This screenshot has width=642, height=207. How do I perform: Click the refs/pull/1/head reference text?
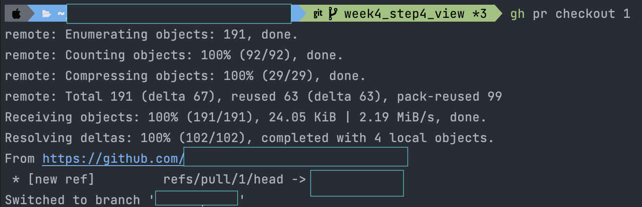tap(223, 179)
